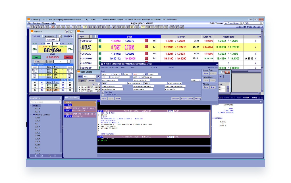Select the Q2 quarterly tenor icon
Screen dimensions: 291x183
point(119,26)
